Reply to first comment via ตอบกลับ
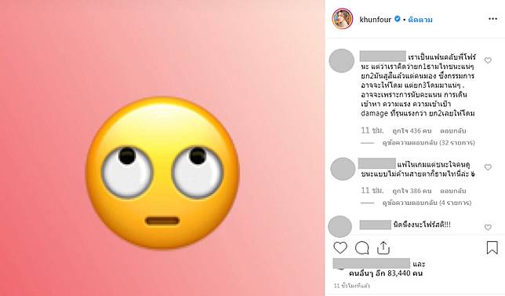The height and width of the screenshot is (296, 505). click(453, 131)
